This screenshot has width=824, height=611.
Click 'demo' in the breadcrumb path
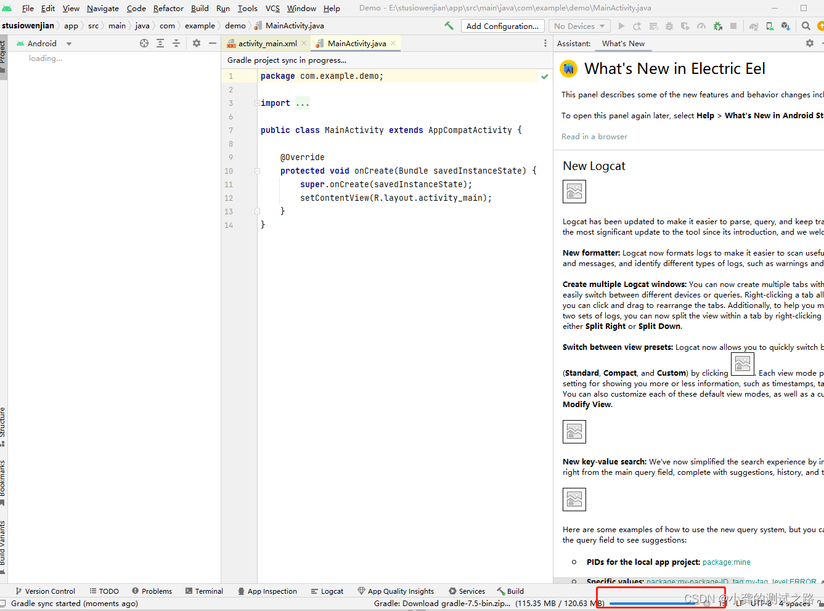pos(235,26)
